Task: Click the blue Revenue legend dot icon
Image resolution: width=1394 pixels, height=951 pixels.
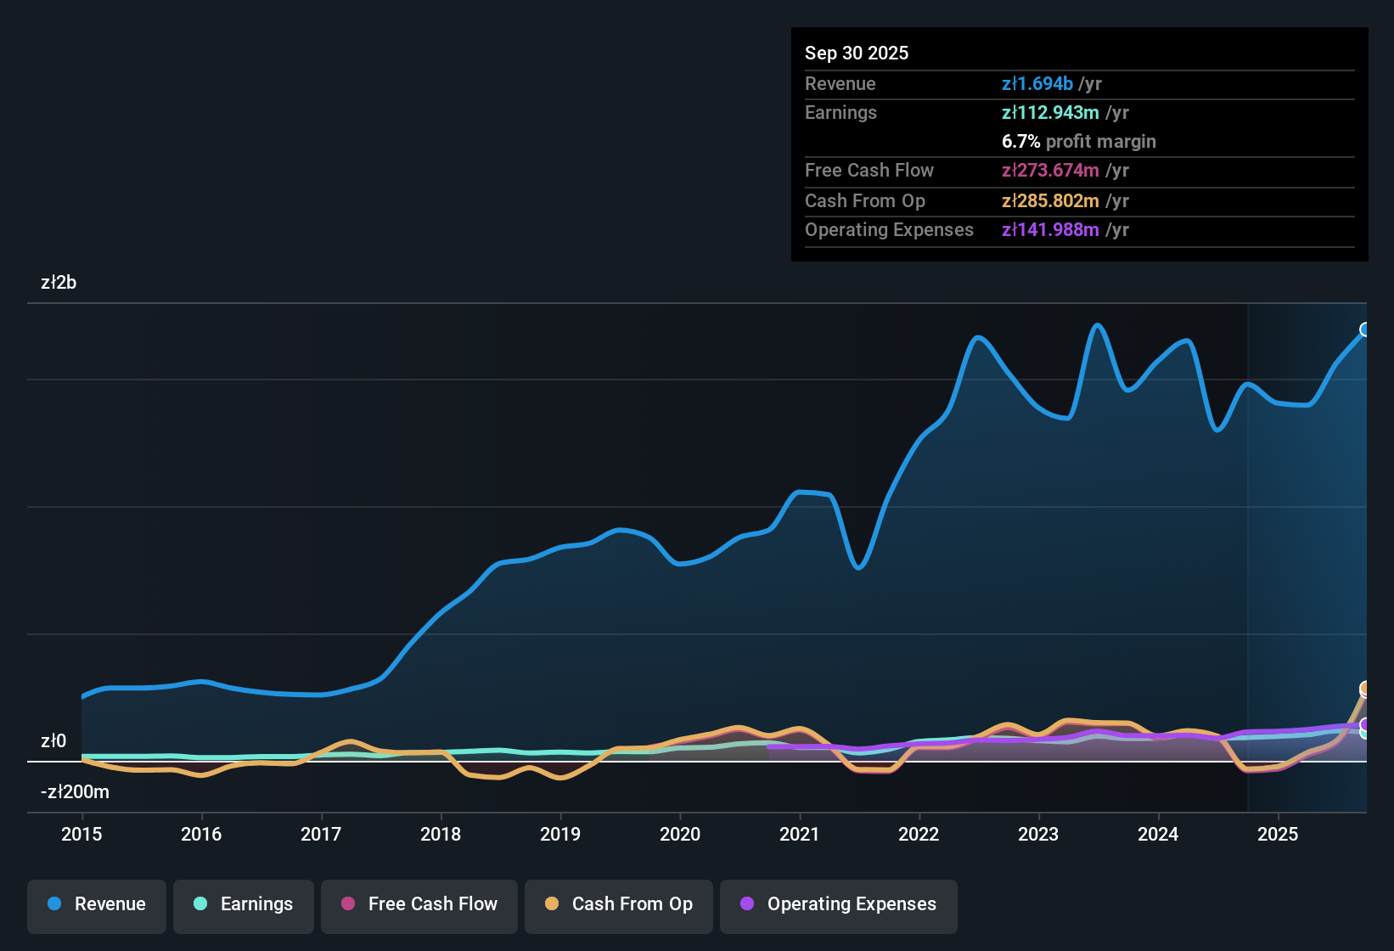Action: click(53, 904)
